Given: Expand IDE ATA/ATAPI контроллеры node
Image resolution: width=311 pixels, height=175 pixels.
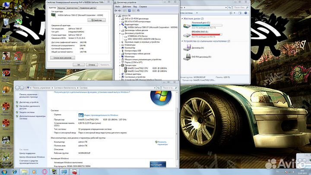Looking at the screenshot, I should coord(120,22).
